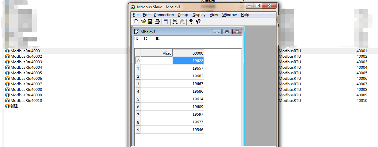The height and width of the screenshot is (147, 378).
Task: Click the Connect icon in toolbar
Action: [x=175, y=21]
